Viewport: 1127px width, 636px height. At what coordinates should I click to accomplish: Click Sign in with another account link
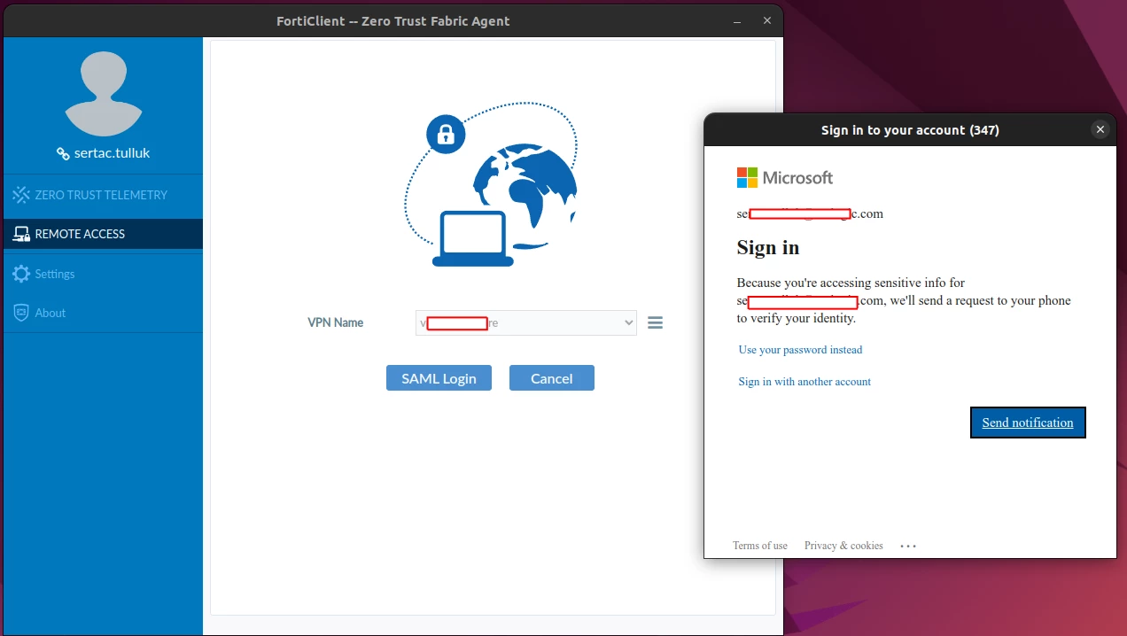(x=804, y=382)
